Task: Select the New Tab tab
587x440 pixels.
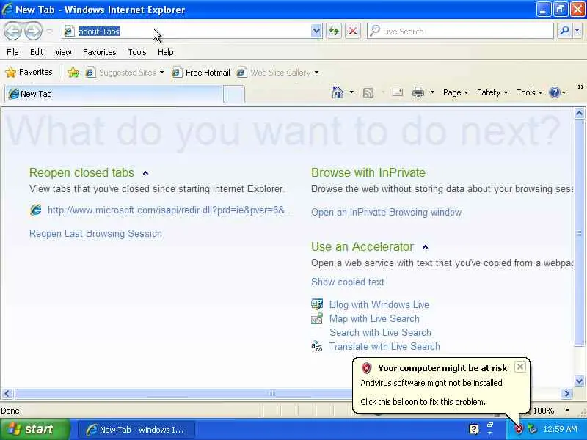Action: (112, 94)
